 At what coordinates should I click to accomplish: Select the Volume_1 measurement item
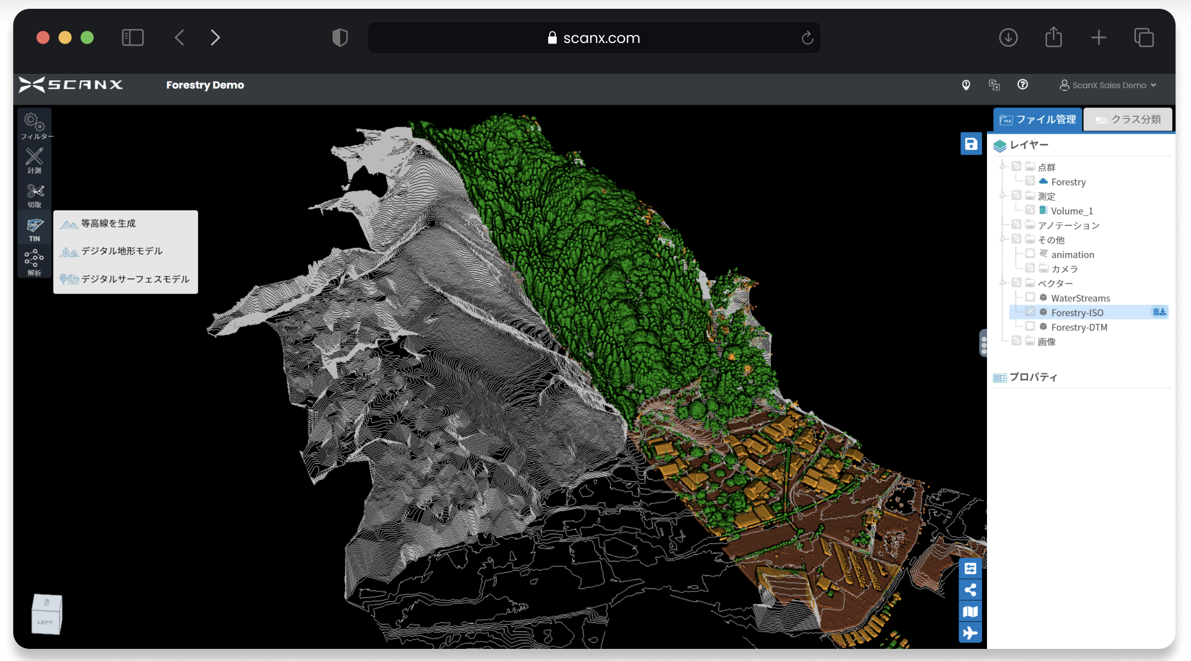(x=1071, y=211)
